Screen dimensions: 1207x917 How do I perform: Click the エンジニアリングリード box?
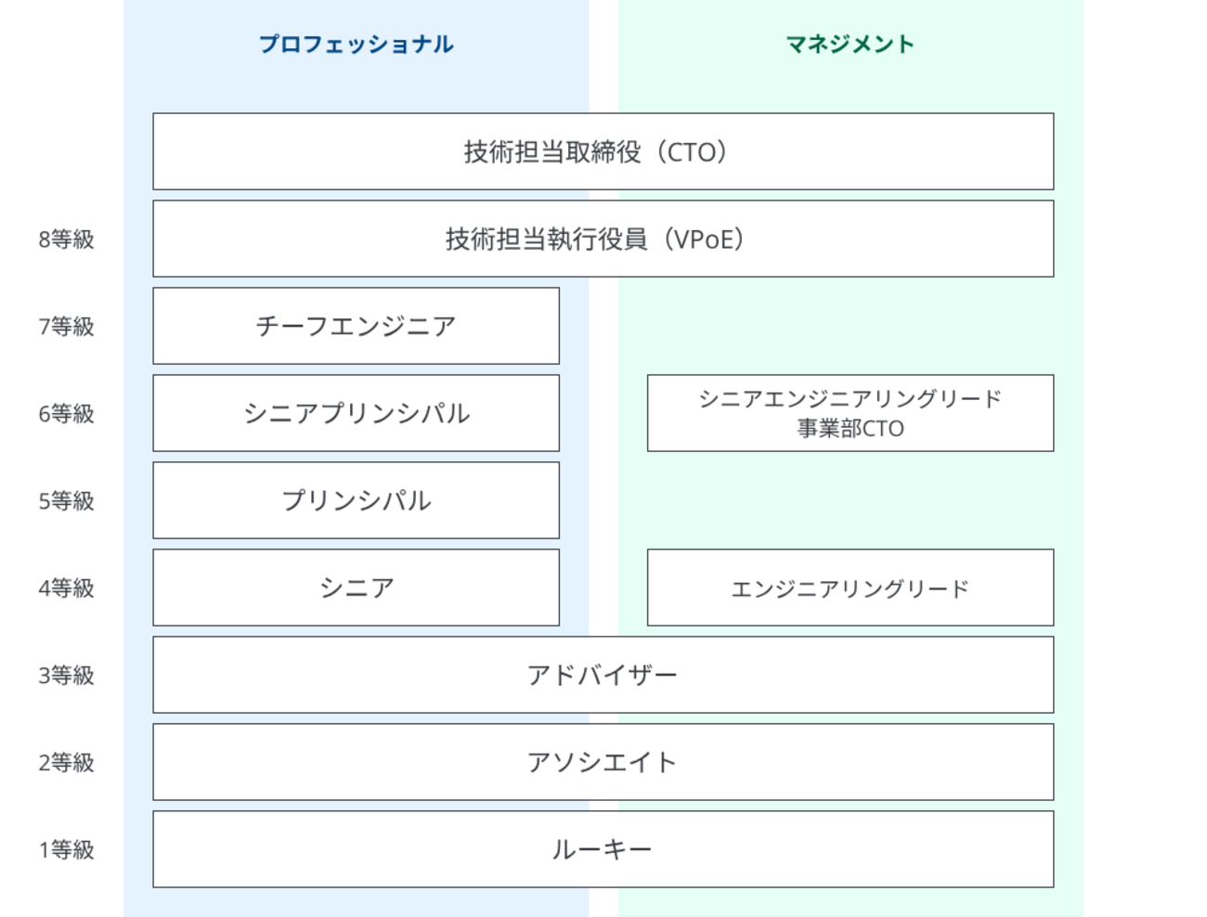(850, 588)
